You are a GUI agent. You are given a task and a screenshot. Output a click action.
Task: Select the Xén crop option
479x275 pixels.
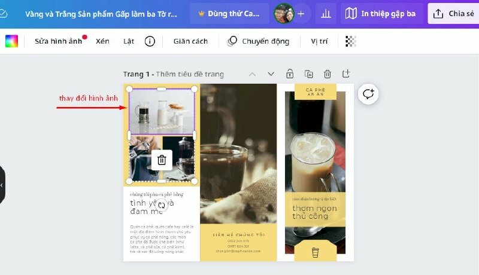point(102,41)
